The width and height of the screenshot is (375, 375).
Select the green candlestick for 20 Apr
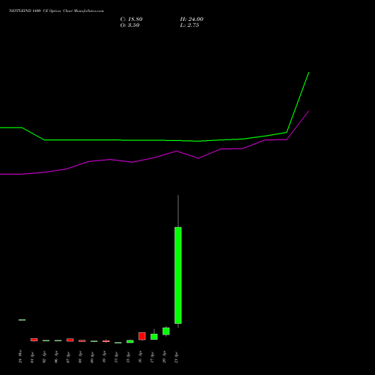click(166, 331)
